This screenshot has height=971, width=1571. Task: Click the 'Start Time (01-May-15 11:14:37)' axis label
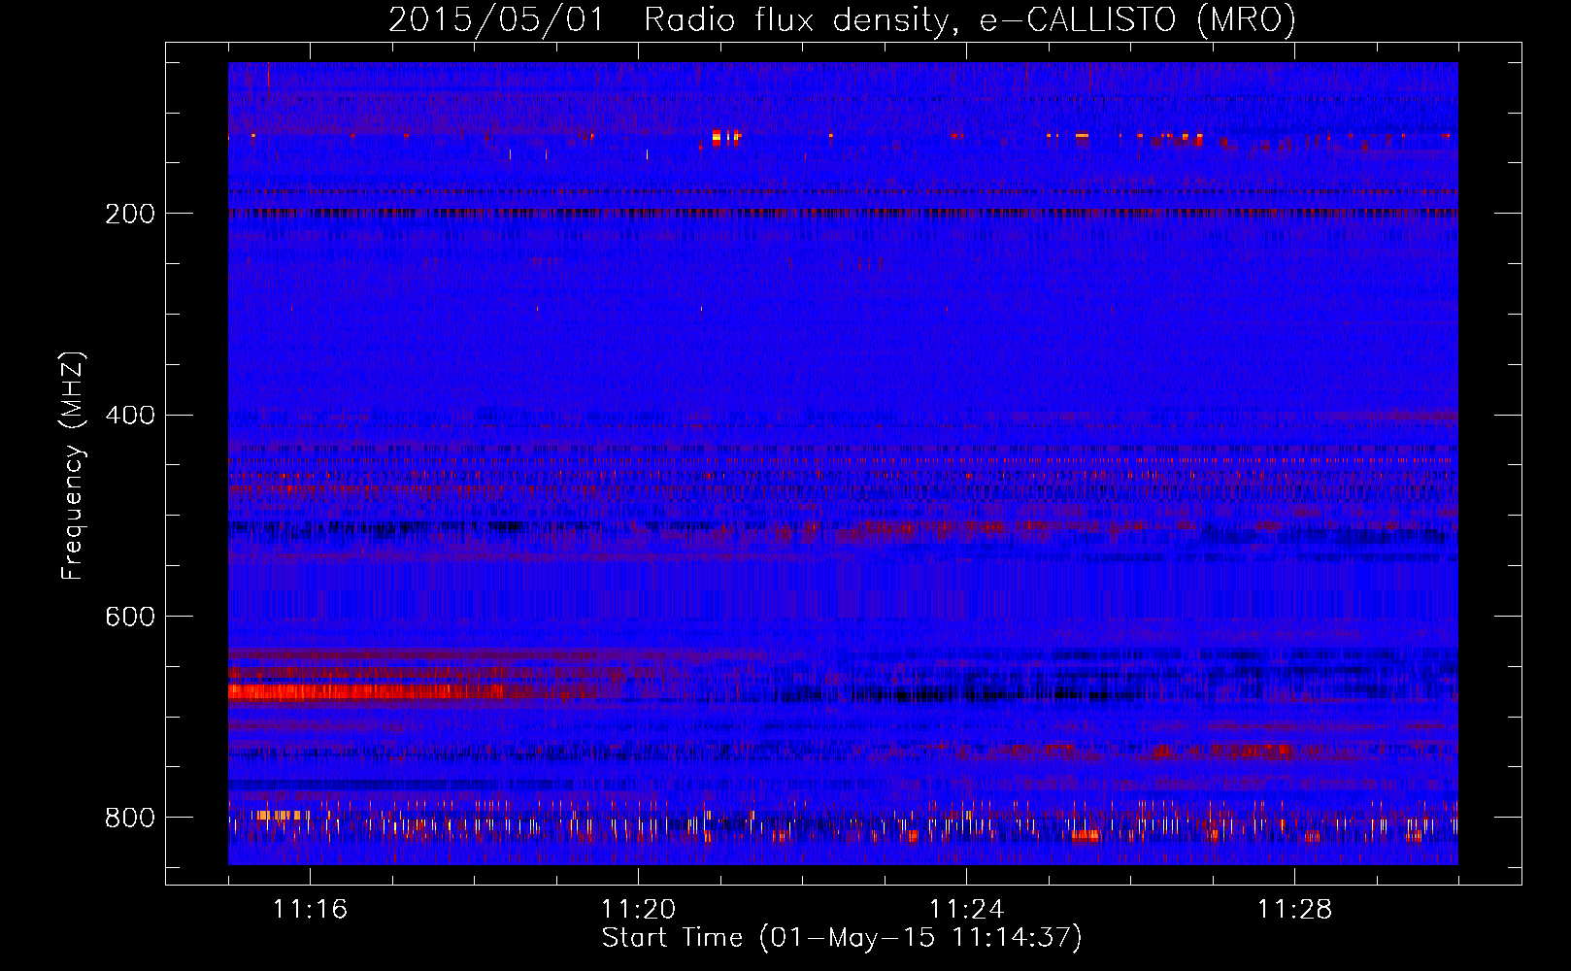click(842, 938)
